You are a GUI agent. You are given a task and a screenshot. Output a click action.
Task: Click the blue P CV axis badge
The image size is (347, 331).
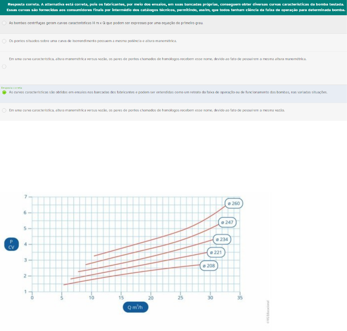click(11, 244)
